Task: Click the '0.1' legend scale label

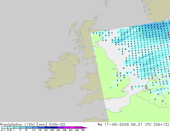Action: tap(3, 130)
